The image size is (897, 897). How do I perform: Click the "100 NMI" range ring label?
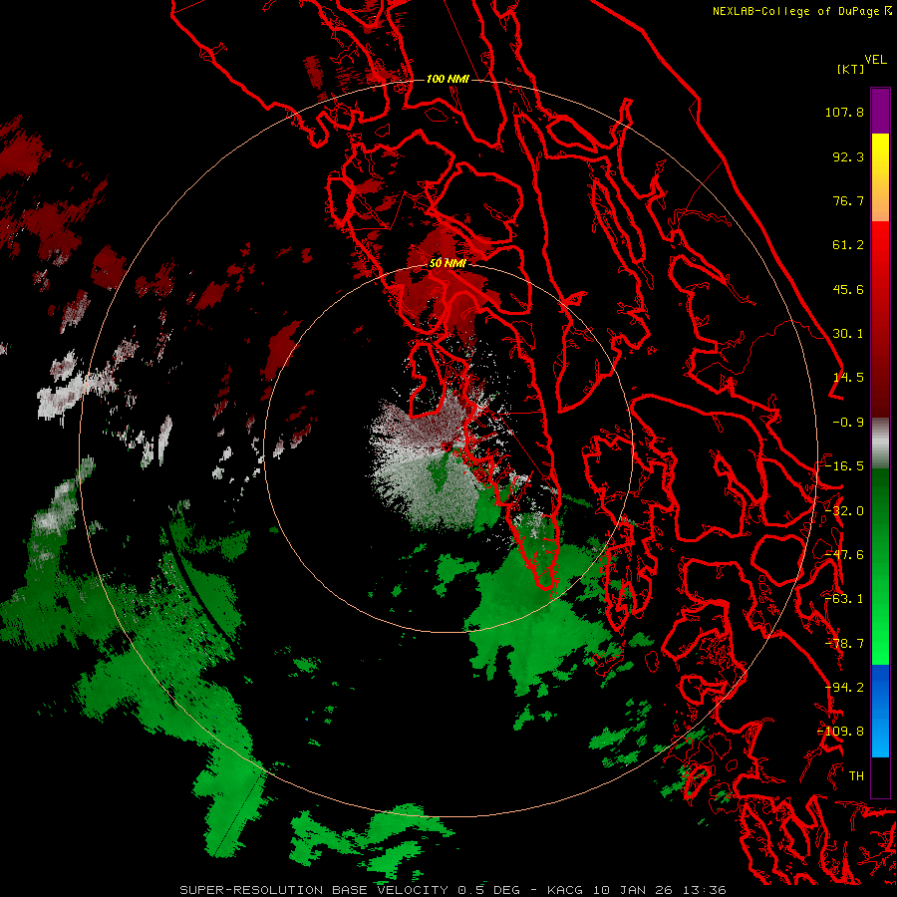click(x=448, y=79)
